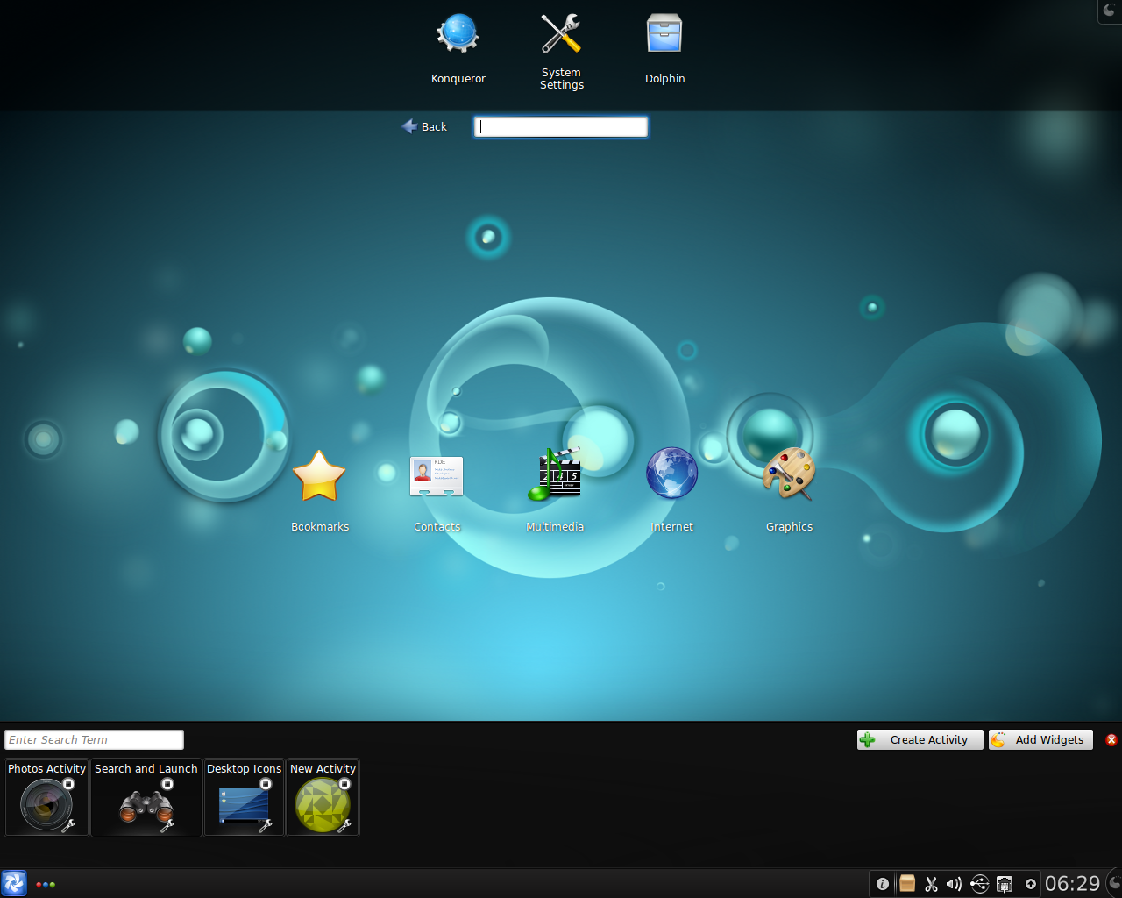
Task: Click the top-right corner Plasma toolbox
Action: point(1110,11)
